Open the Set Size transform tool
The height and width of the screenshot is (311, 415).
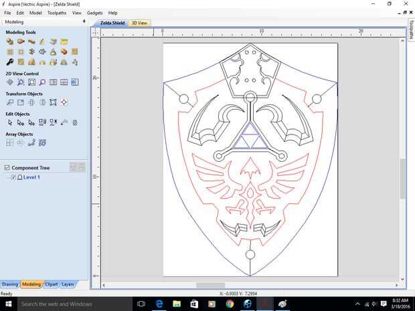[21, 102]
